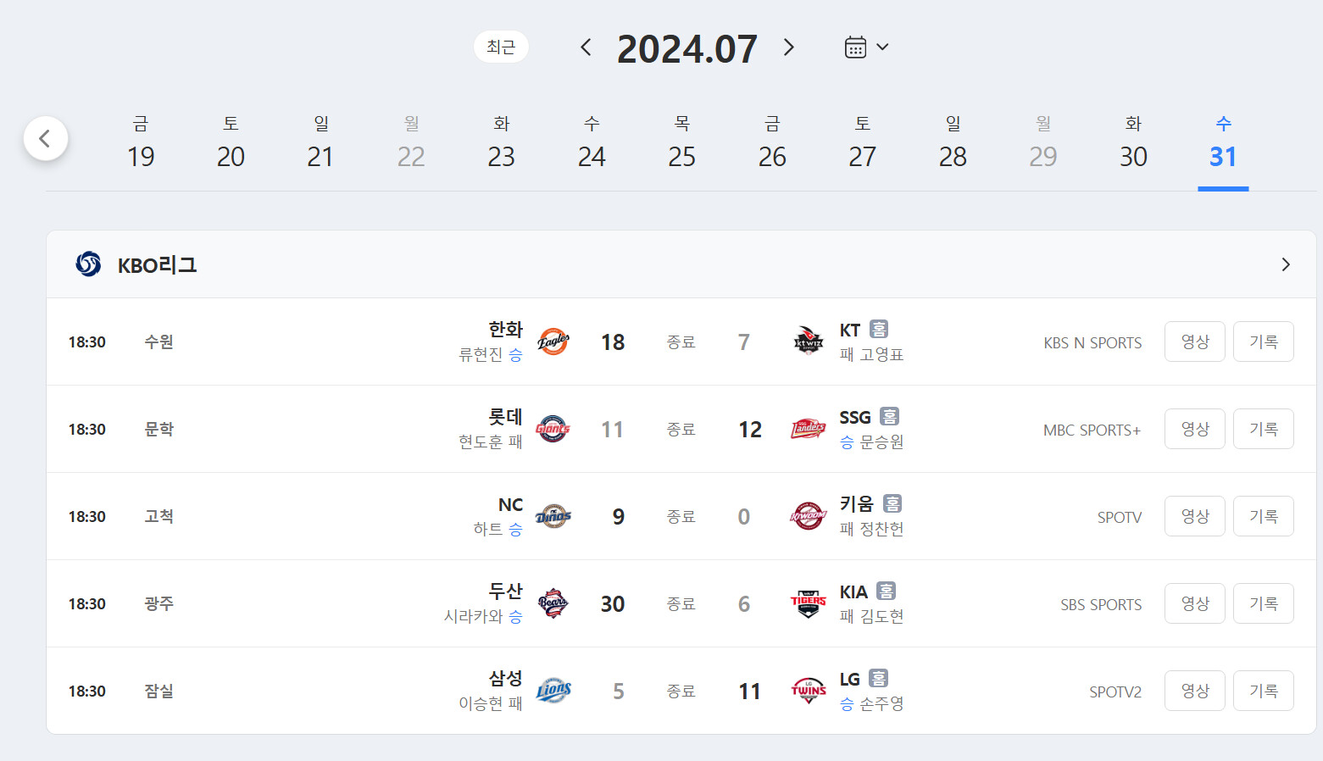The height and width of the screenshot is (761, 1323).
Task: Select date tab 19 금
Action: [x=141, y=144]
